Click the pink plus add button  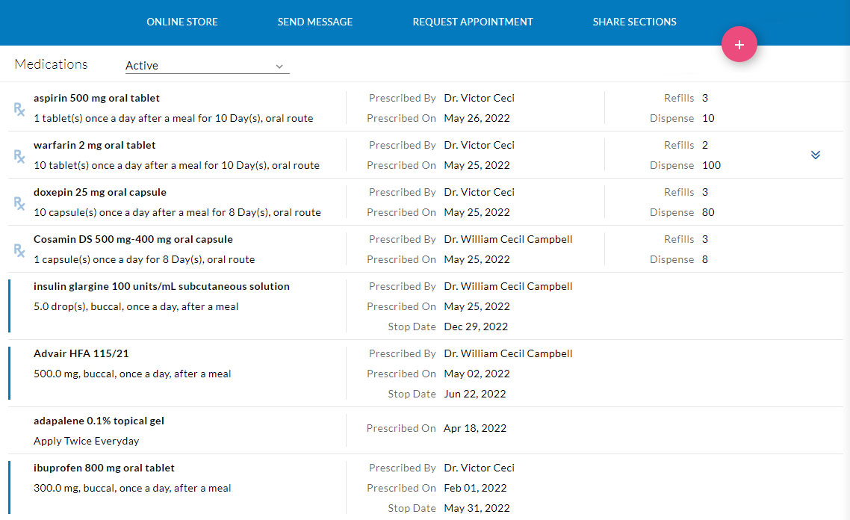click(739, 45)
